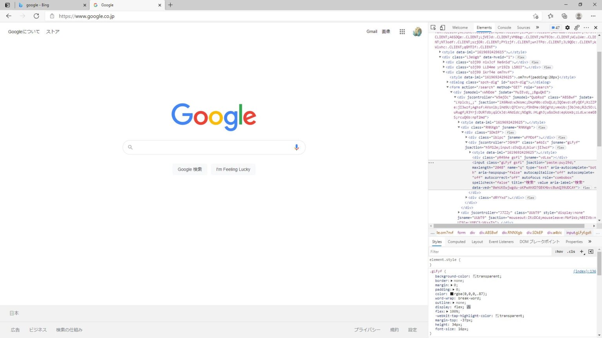Toggle device emulation mode icon
This screenshot has height=338, width=602.
442,27
